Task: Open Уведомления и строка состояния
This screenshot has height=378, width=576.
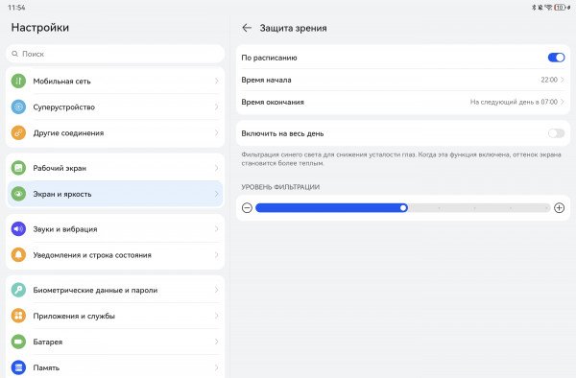Action: point(115,254)
